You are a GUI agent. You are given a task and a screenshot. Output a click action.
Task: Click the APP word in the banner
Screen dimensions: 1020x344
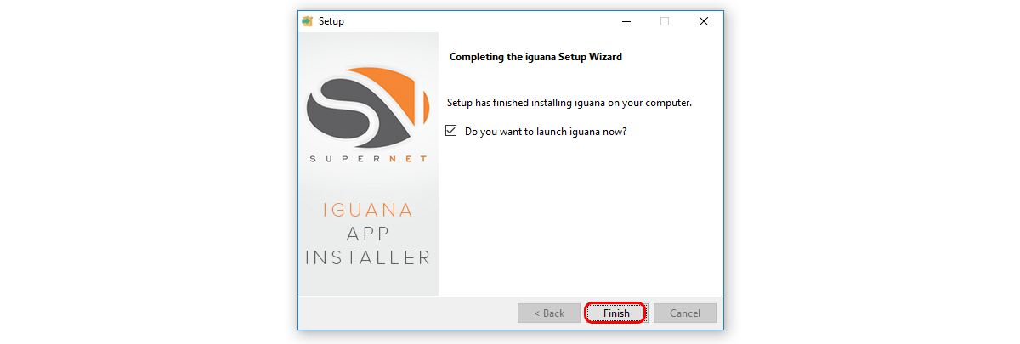click(368, 234)
